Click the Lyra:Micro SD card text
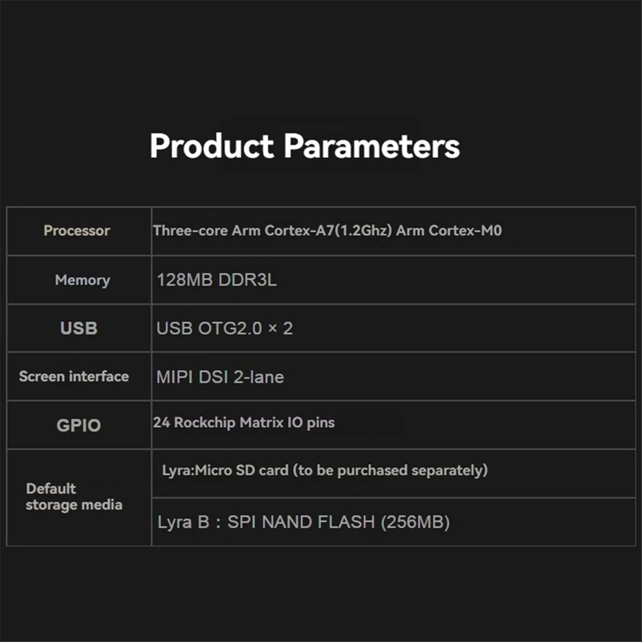The width and height of the screenshot is (642, 642). tap(225, 470)
